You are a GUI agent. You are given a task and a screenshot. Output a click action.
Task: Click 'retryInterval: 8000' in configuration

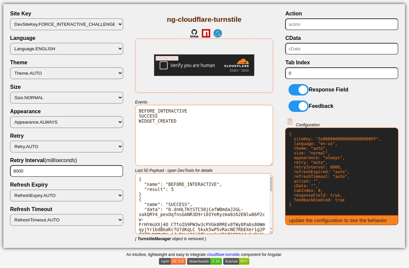(x=318, y=167)
